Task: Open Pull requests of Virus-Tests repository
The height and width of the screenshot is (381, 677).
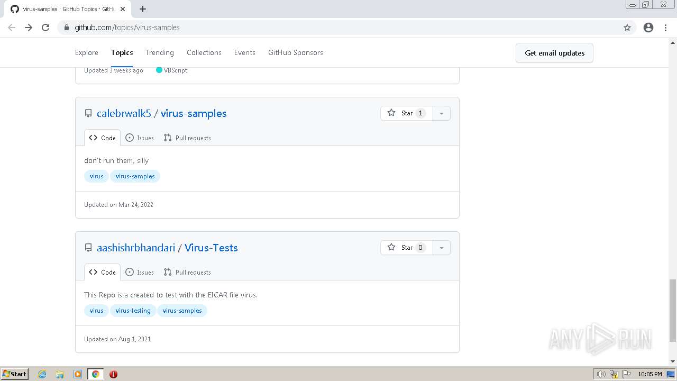Action: click(x=187, y=272)
